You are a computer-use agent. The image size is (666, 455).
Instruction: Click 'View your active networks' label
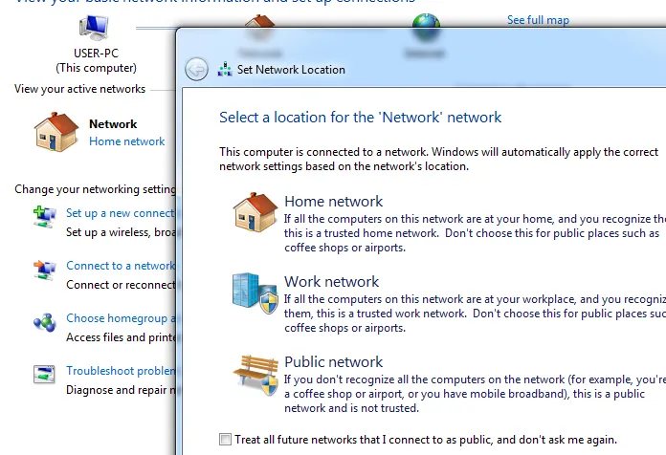[79, 89]
